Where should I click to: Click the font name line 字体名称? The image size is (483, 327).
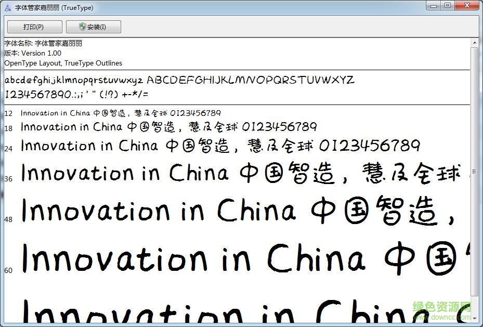[x=43, y=44]
